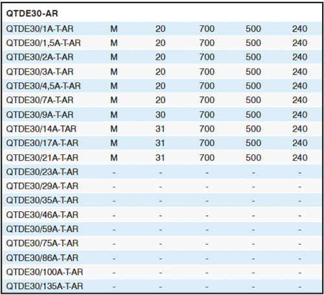Select the QTDE30/59A-T-AR model name
The width and height of the screenshot is (324, 295).
(42, 229)
